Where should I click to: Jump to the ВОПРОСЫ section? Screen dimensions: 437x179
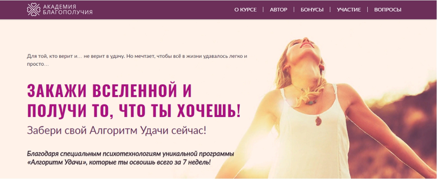click(x=388, y=10)
